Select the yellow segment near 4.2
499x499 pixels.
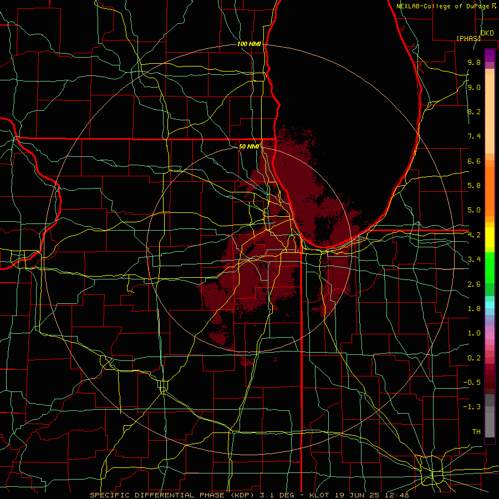point(490,237)
